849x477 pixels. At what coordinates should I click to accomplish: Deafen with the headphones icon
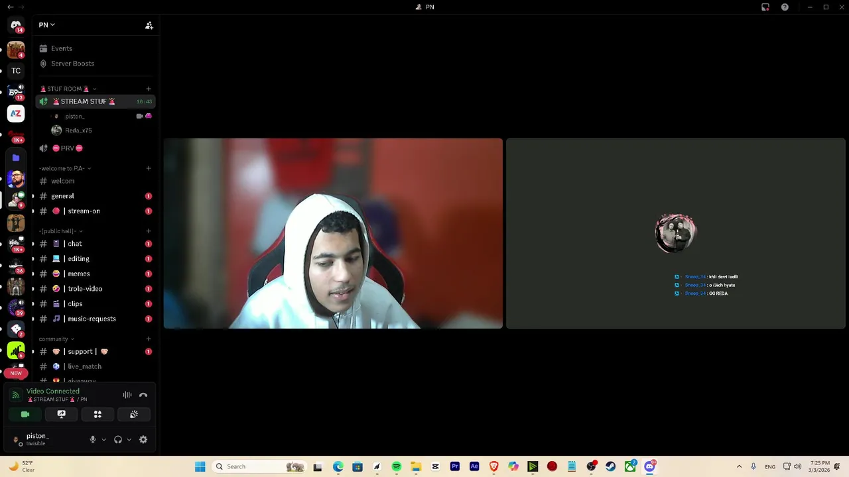[x=118, y=439]
